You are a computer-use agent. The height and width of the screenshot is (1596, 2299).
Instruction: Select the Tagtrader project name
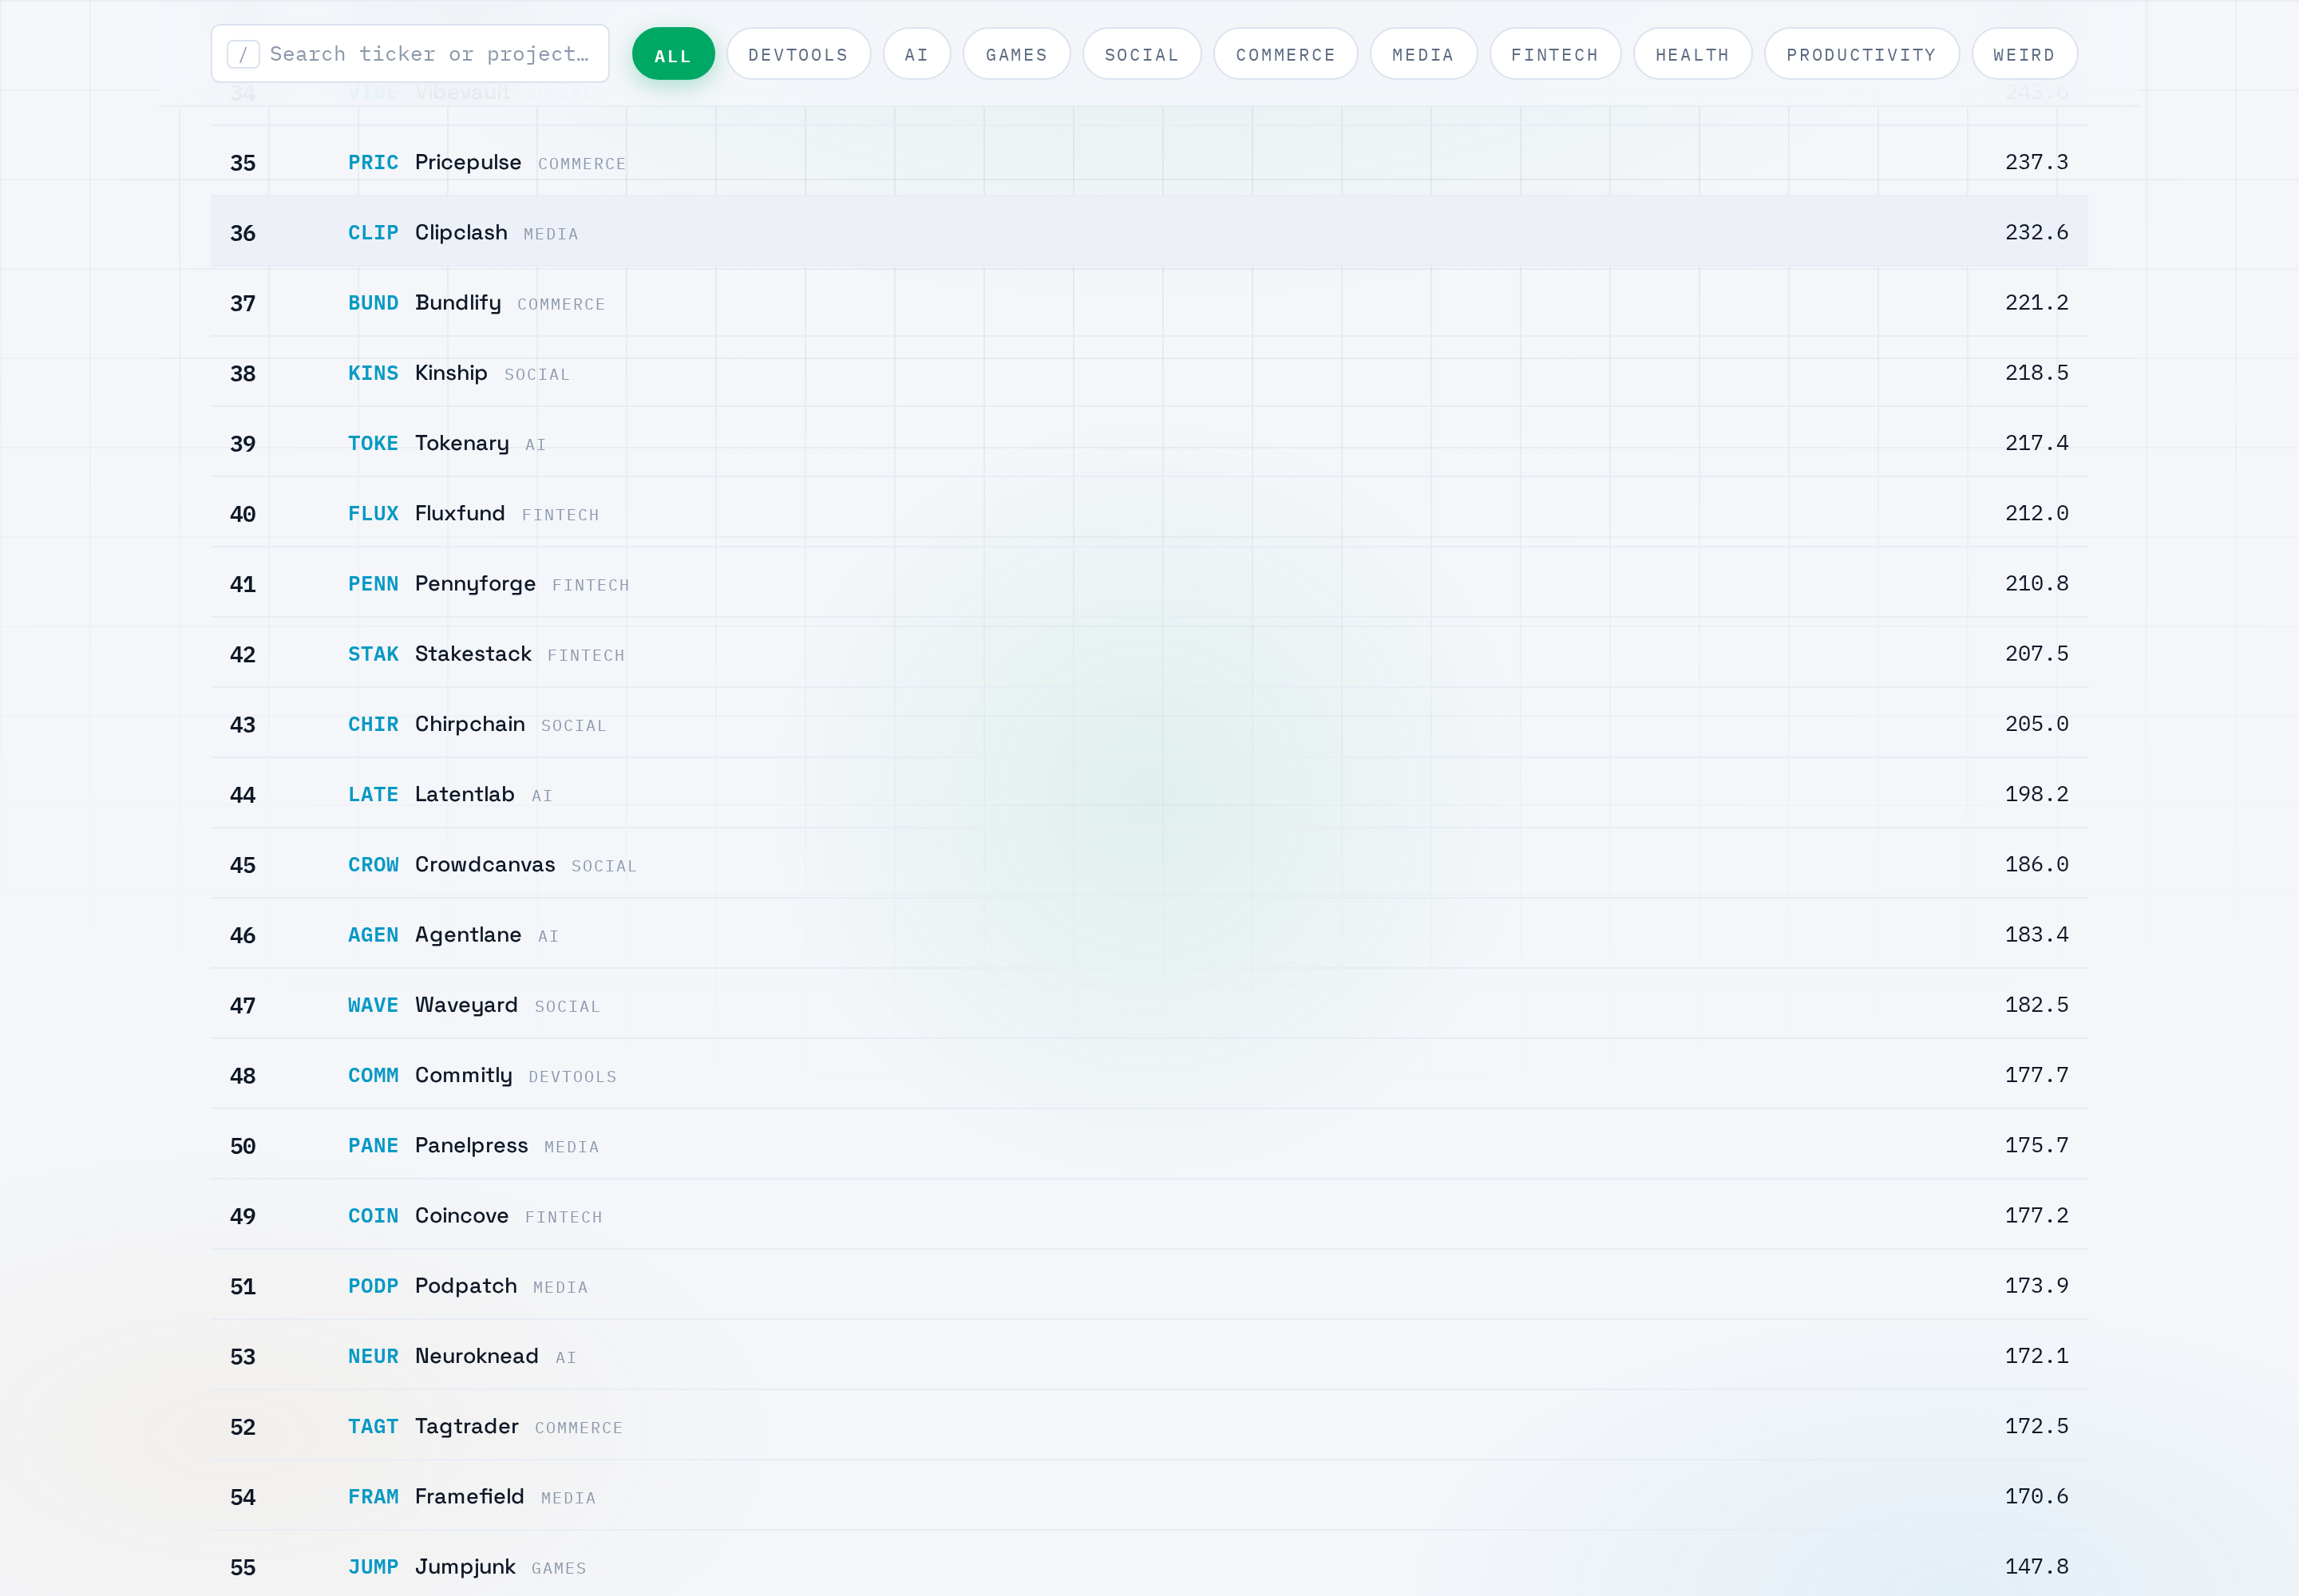467,1426
